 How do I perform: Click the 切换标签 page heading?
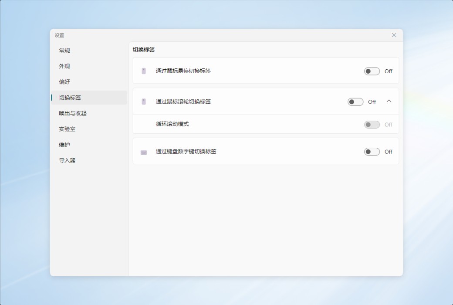tap(144, 50)
